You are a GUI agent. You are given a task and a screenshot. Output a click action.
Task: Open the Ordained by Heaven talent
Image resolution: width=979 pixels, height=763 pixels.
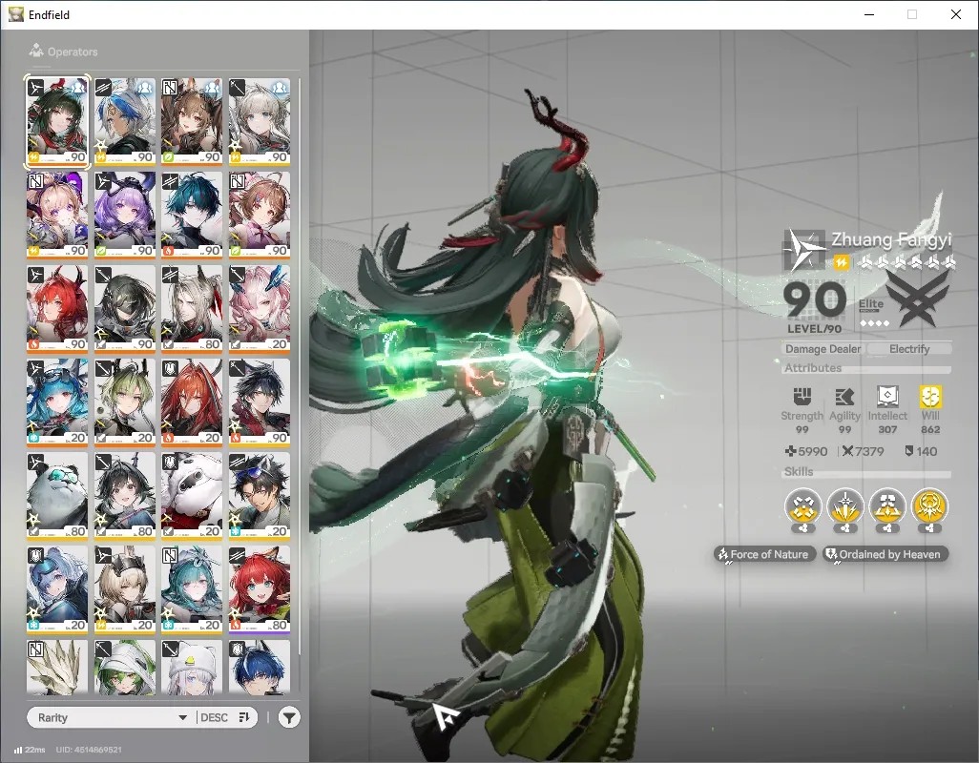pyautogui.click(x=885, y=554)
